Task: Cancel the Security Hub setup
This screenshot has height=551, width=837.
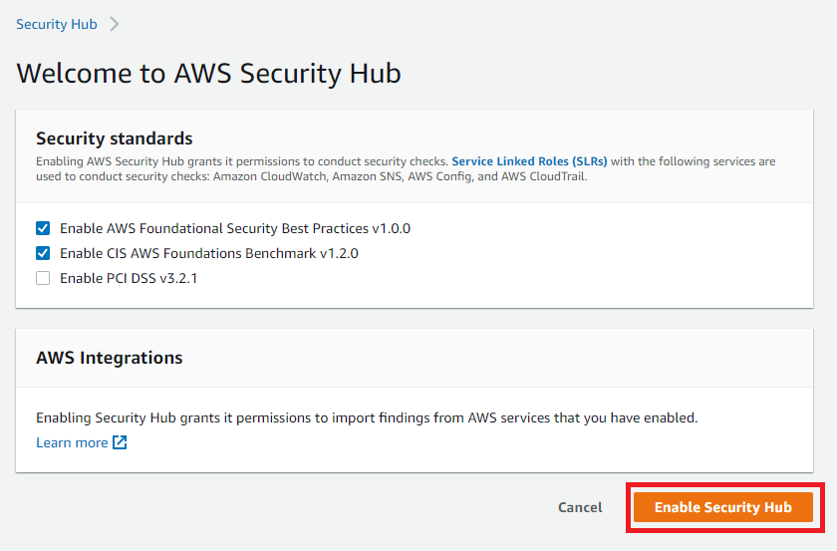Action: pyautogui.click(x=580, y=507)
